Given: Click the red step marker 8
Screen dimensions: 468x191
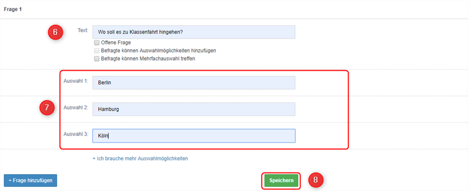Looking at the screenshot, I should tap(316, 180).
